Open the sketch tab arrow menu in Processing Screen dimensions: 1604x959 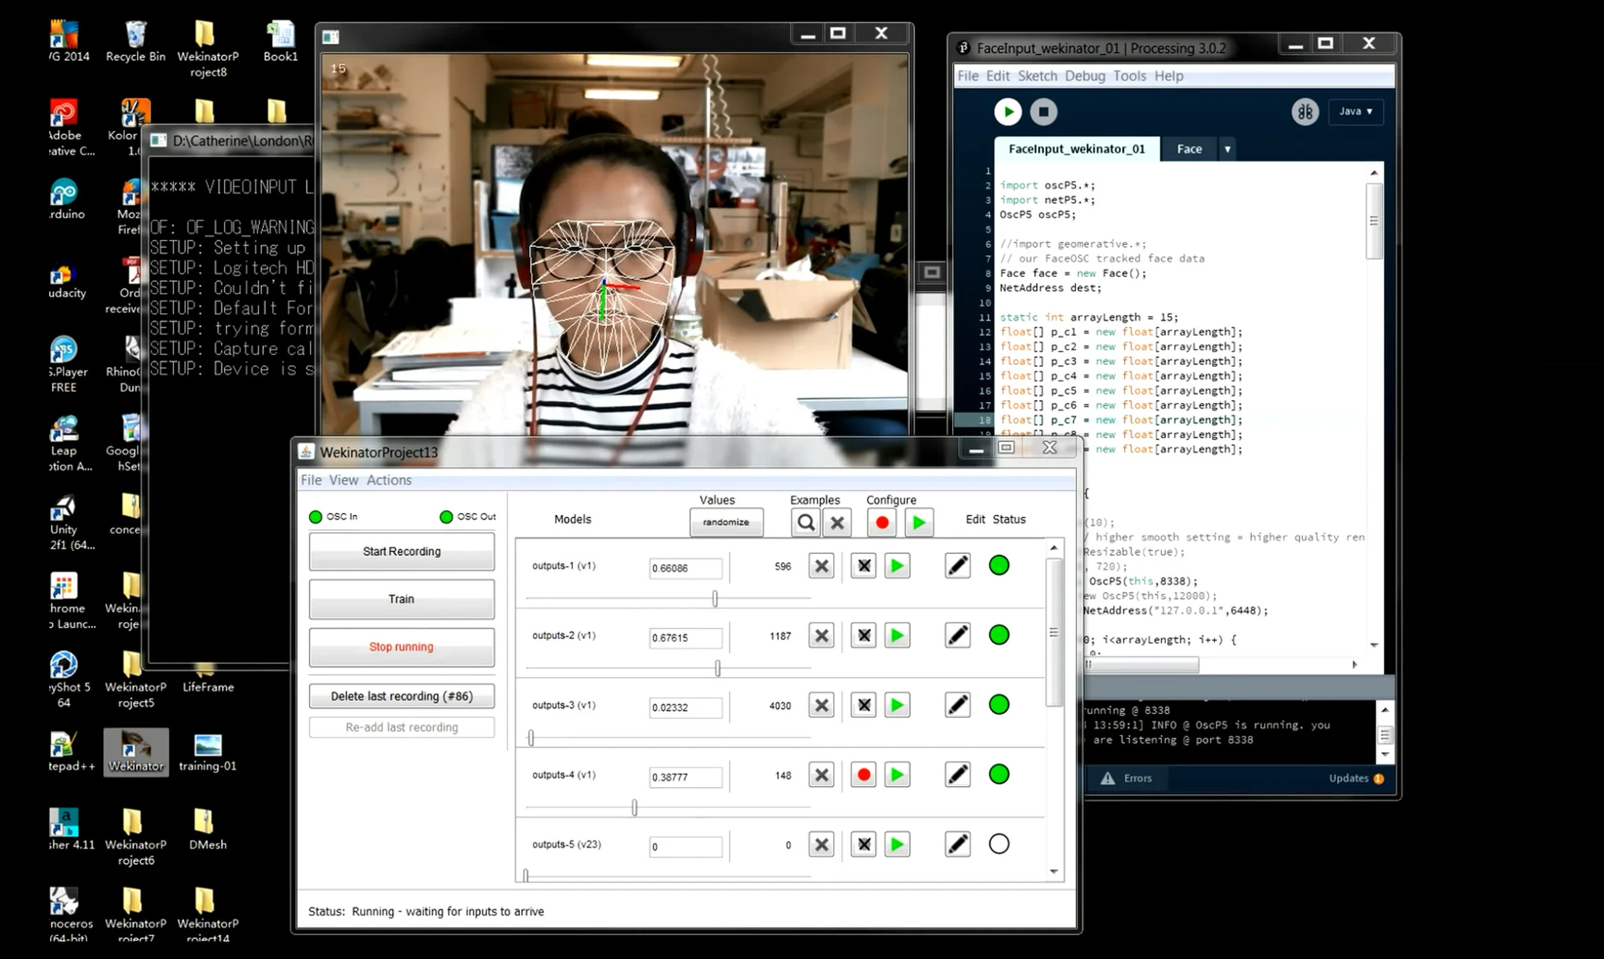1227,149
